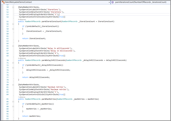Screen dimensions: 171x121
Task: Click SysOperationHelpTextAttribute on line 67
Action: [x=34, y=51]
